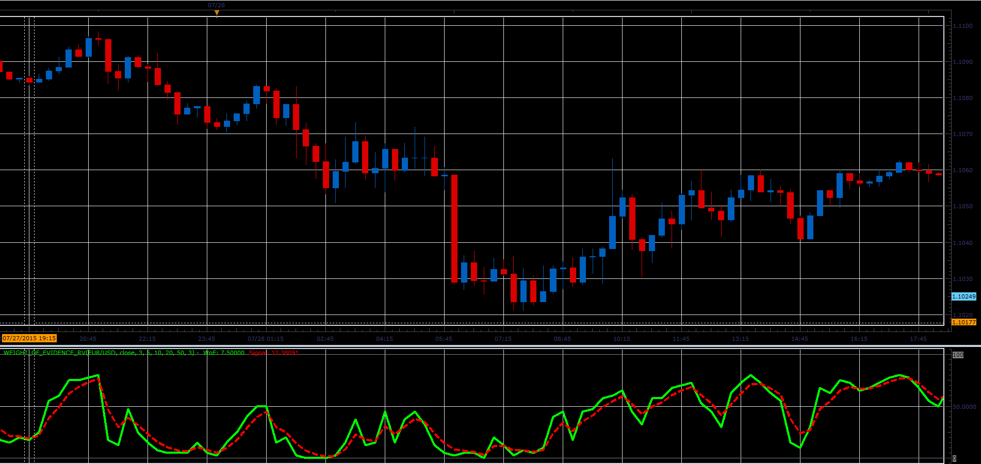This screenshot has height=464, width=981.
Task: Click the 1.1090 price axis label
Action: (962, 62)
